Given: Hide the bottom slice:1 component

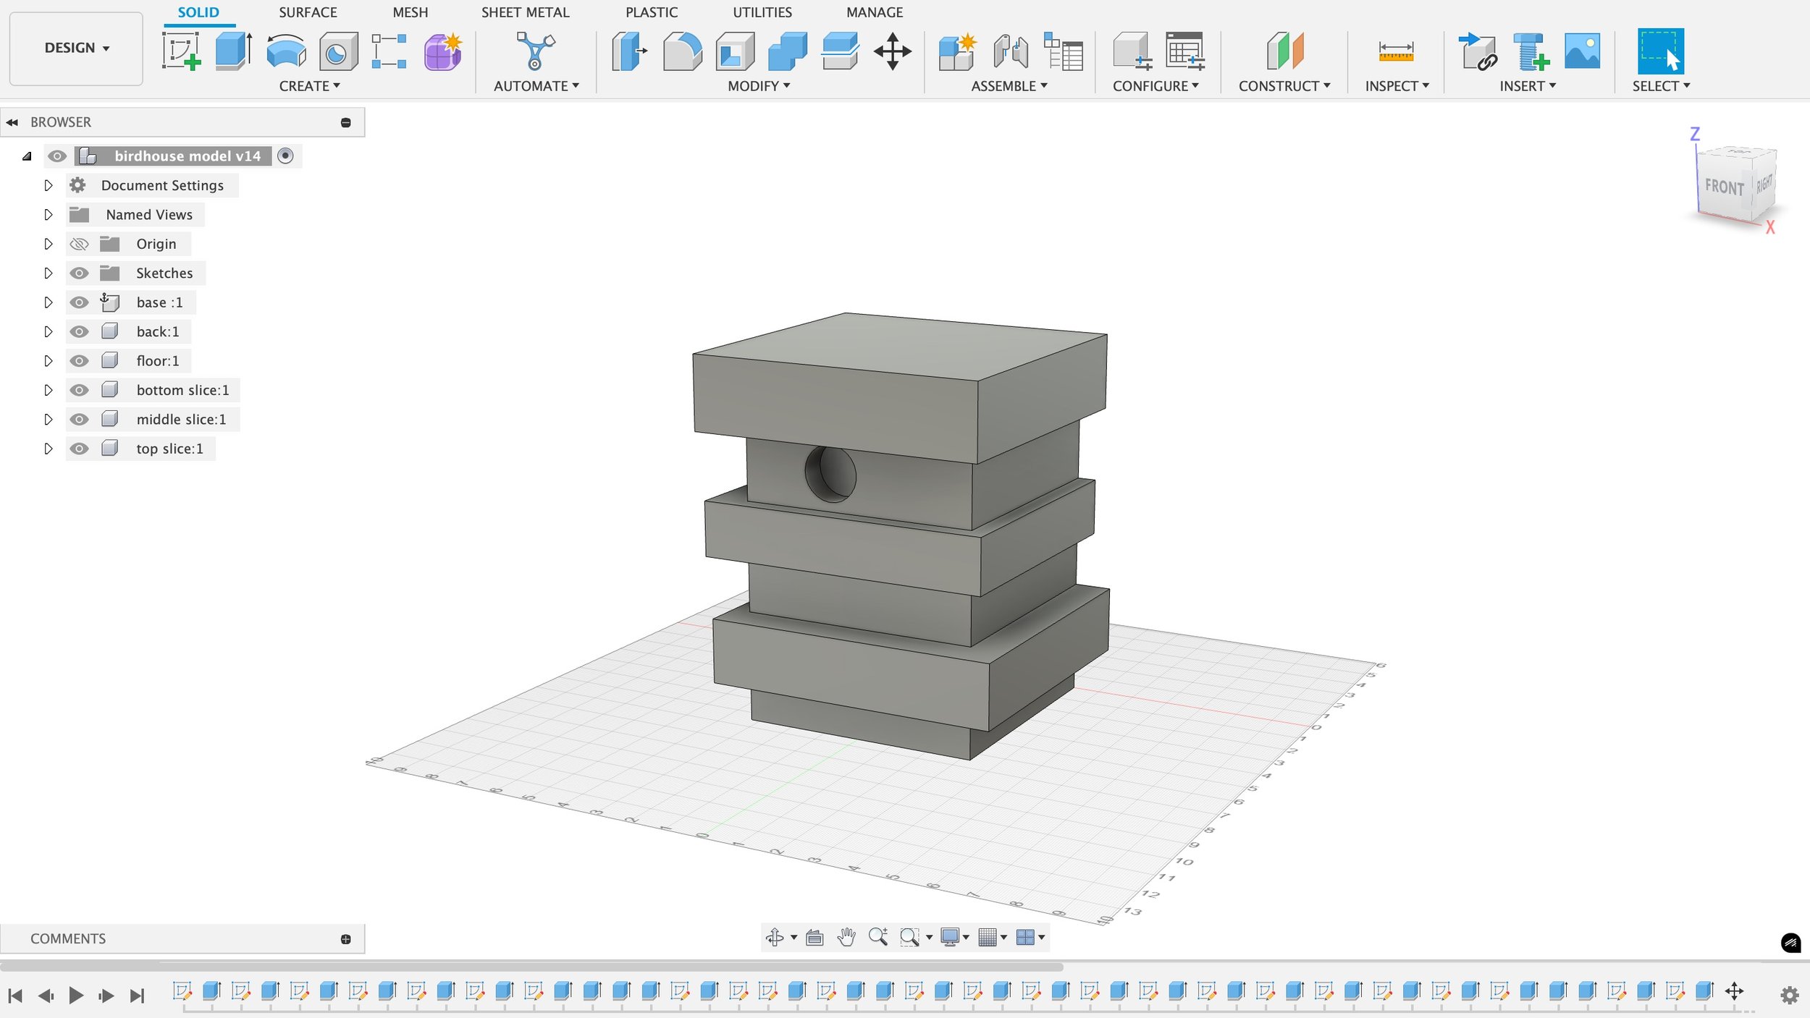Looking at the screenshot, I should [x=79, y=390].
